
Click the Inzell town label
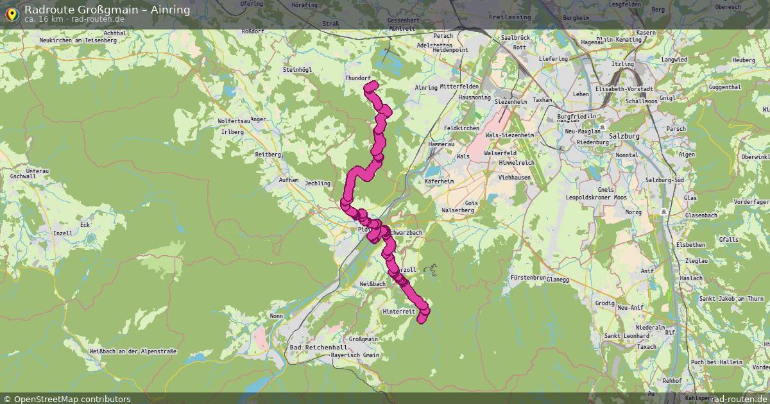(x=63, y=233)
